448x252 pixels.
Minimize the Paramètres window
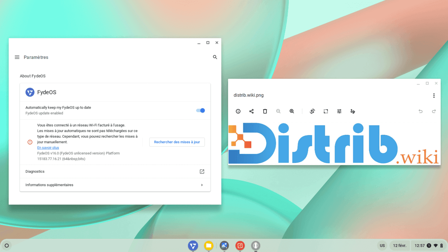click(x=199, y=43)
